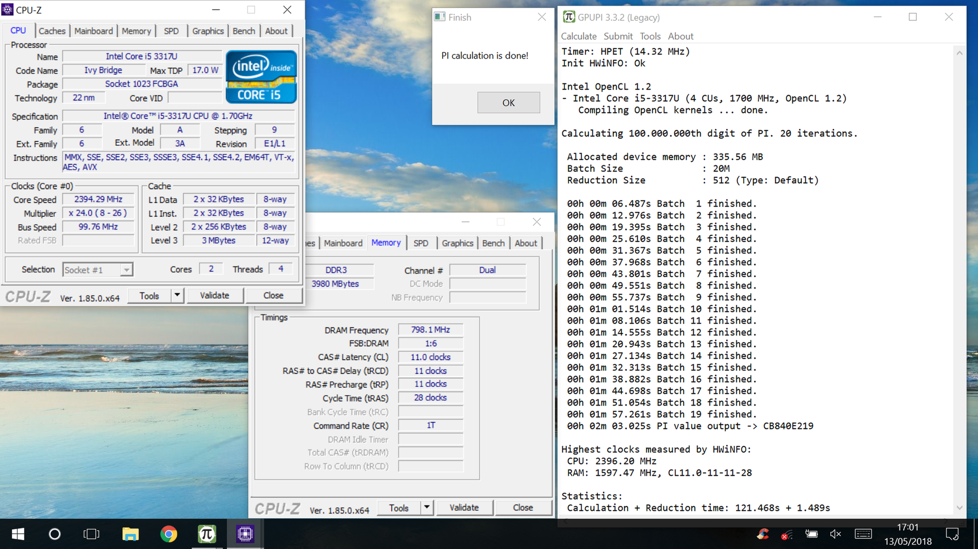This screenshot has height=549, width=978.
Task: Select Bench tab in rear CPU-Z window
Action: 494,243
